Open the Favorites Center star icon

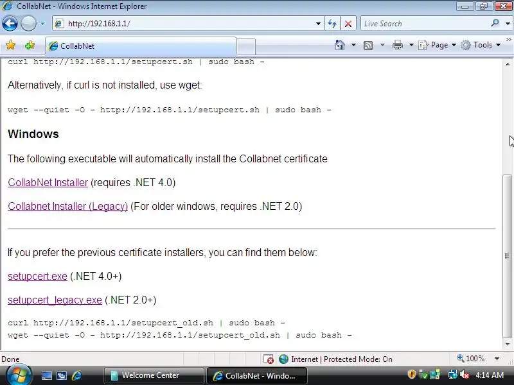click(10, 45)
